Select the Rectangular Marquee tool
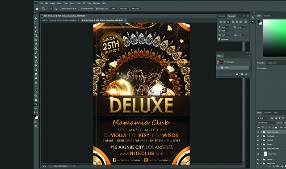The image size is (286, 169). [36, 23]
